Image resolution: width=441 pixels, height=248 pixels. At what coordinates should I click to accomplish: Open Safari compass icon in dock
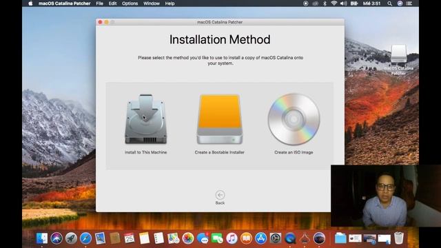click(x=85, y=238)
